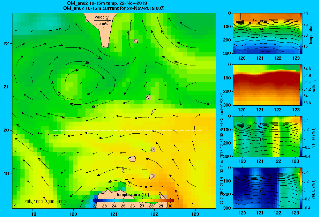319x217 pixels.
Task: Click the "26" contour label in temperature section
Action: point(262,22)
